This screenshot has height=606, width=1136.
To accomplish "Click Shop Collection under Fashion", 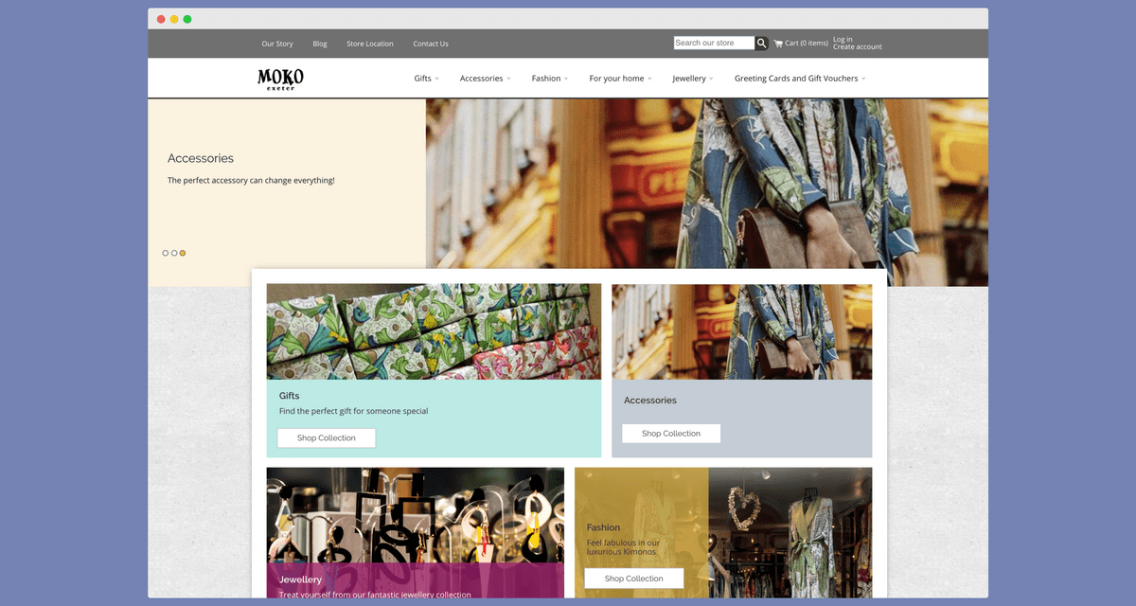I will 634,579.
